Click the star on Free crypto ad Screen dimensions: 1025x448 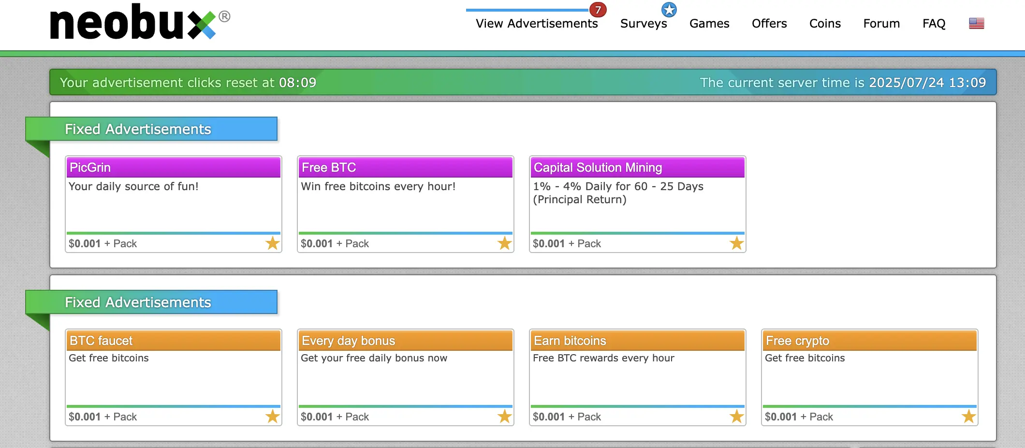(969, 416)
